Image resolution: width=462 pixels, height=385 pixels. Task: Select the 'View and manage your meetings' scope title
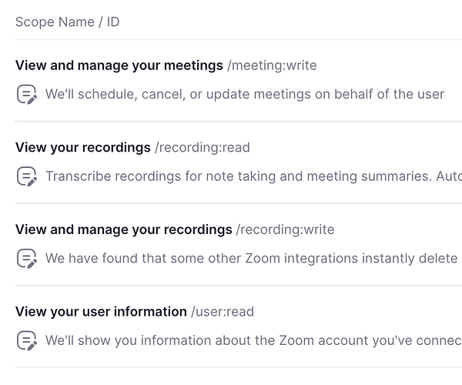point(119,65)
